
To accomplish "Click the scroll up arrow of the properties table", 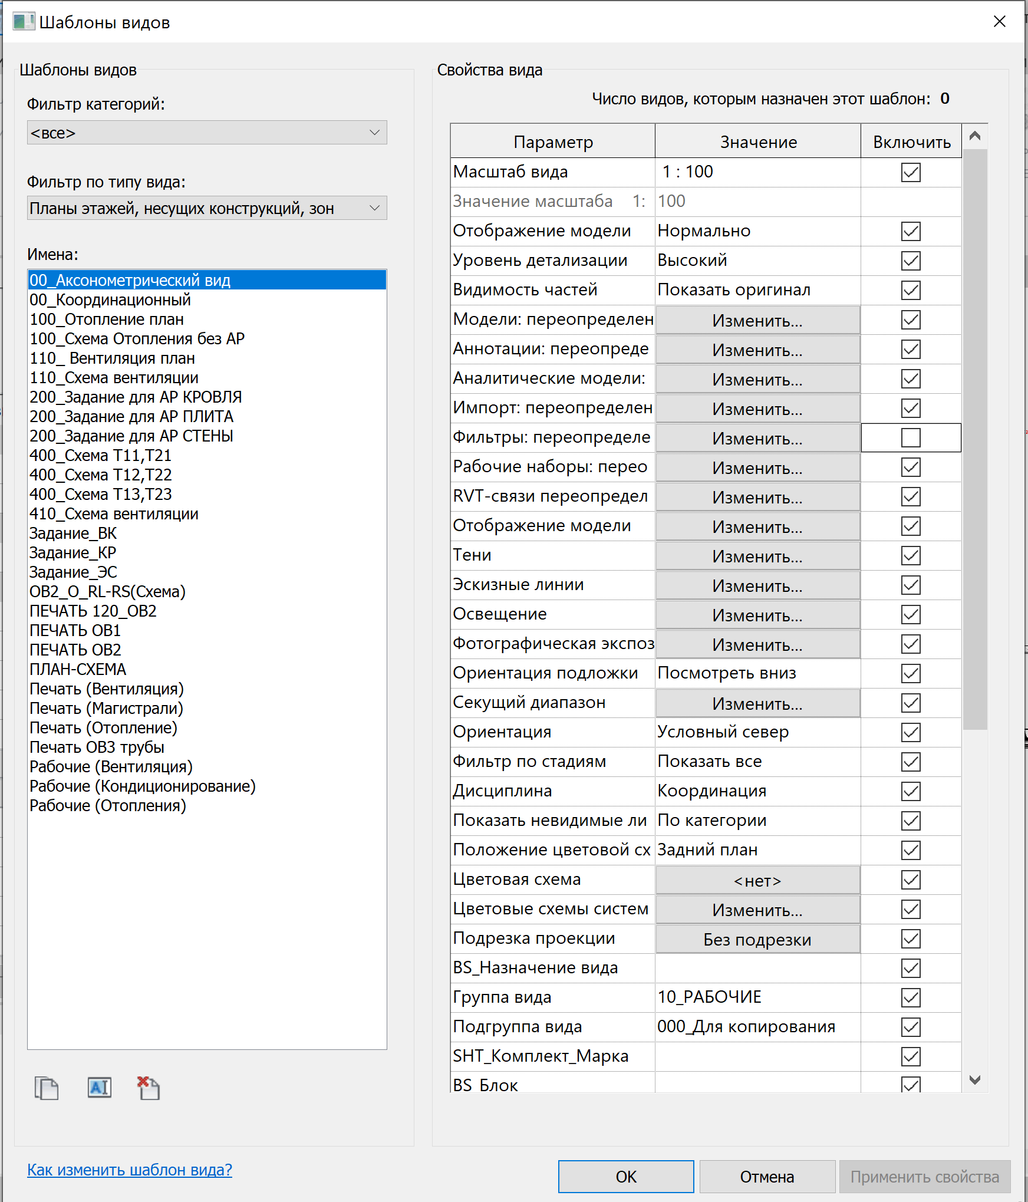I will click(975, 136).
